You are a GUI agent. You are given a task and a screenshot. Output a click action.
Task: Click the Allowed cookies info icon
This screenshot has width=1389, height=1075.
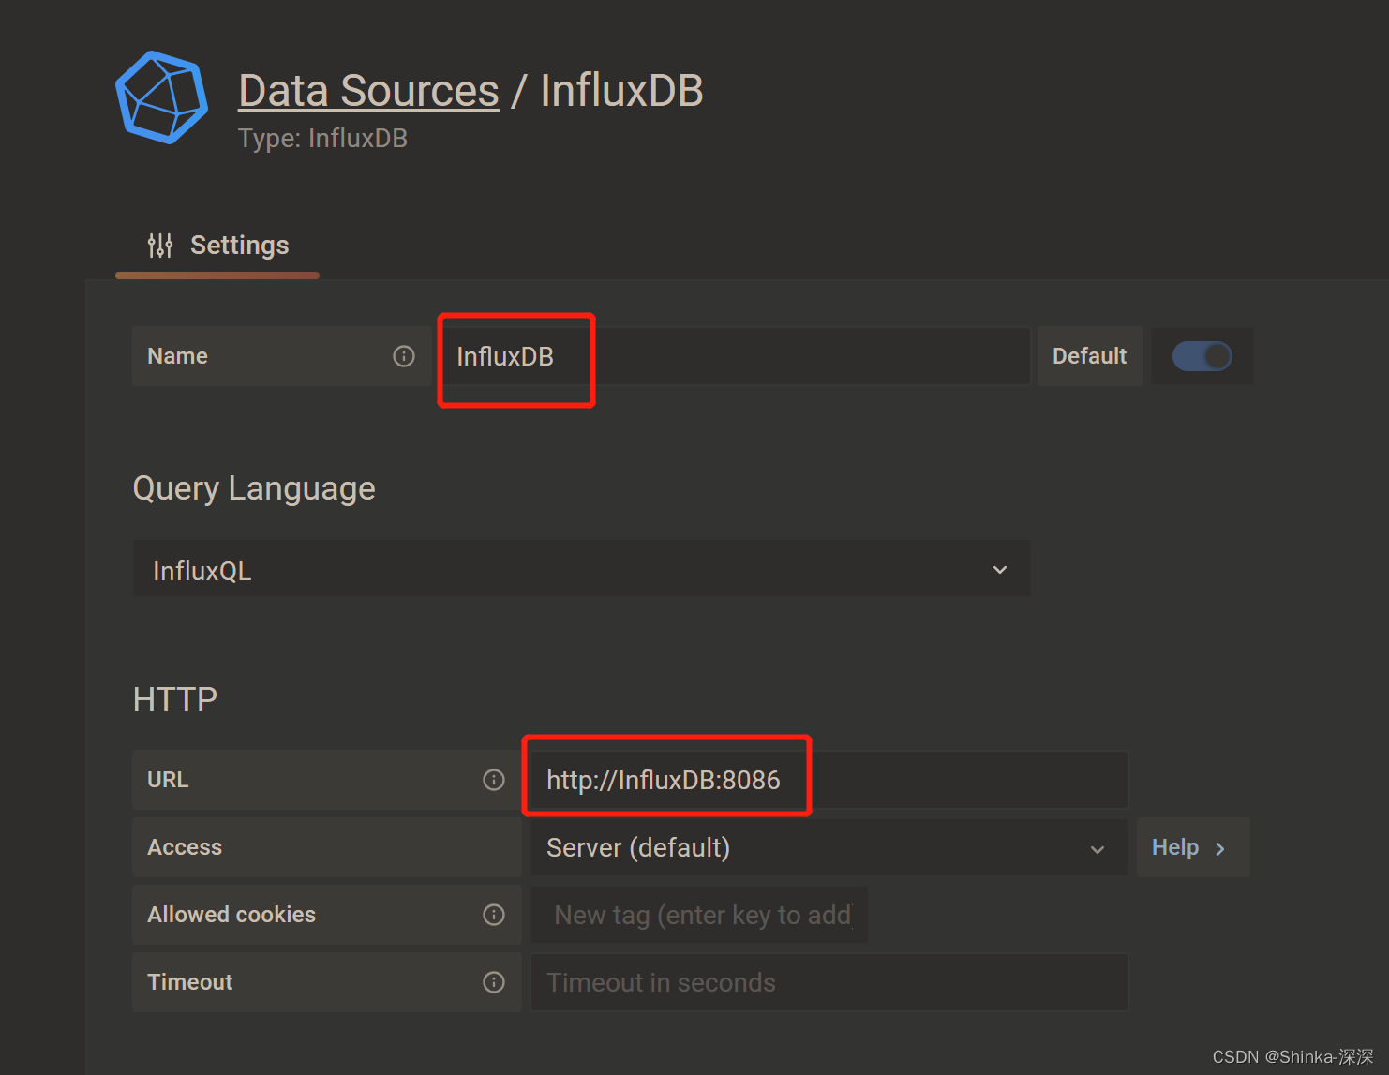pos(494,915)
